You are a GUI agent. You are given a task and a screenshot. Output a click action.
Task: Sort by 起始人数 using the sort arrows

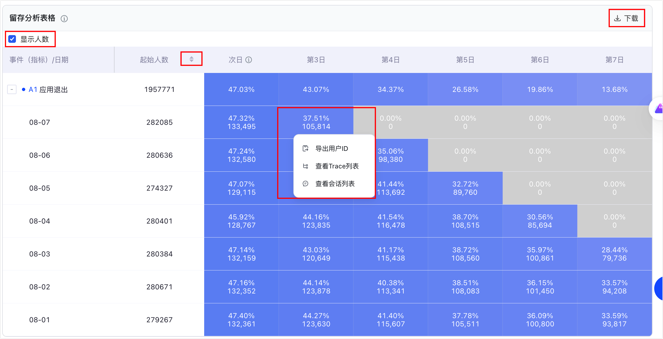(192, 59)
